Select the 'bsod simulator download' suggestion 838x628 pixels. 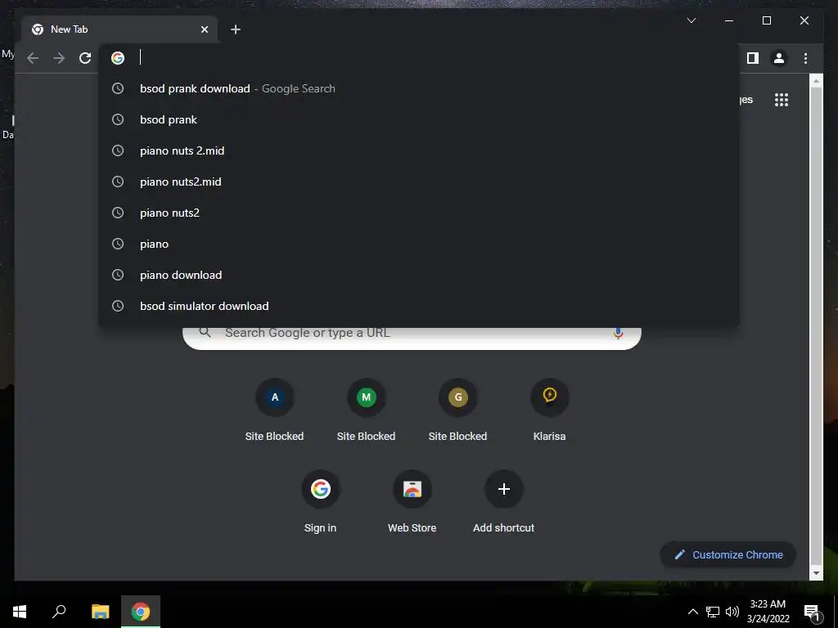[420, 306]
